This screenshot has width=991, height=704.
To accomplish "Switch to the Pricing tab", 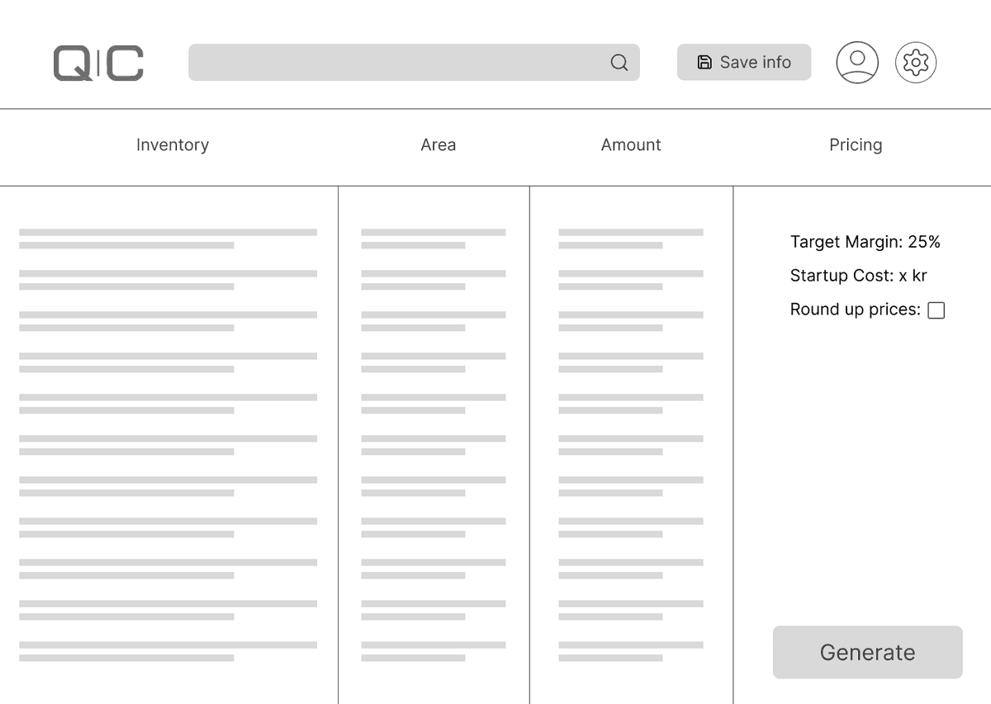I will (x=856, y=144).
